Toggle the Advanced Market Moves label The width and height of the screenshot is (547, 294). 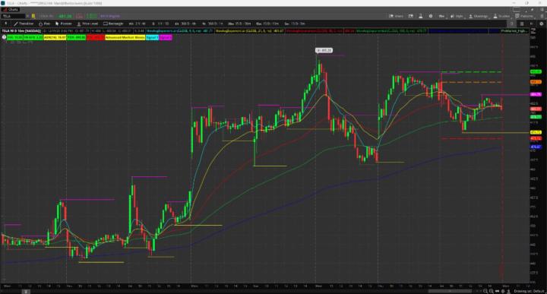[125, 37]
